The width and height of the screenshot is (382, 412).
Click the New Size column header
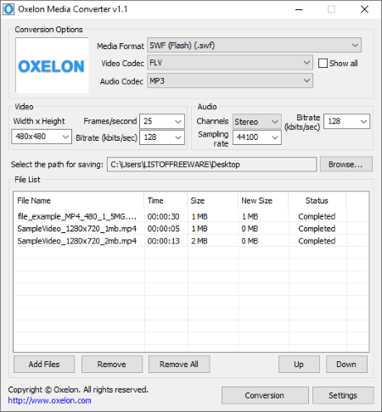click(x=263, y=201)
